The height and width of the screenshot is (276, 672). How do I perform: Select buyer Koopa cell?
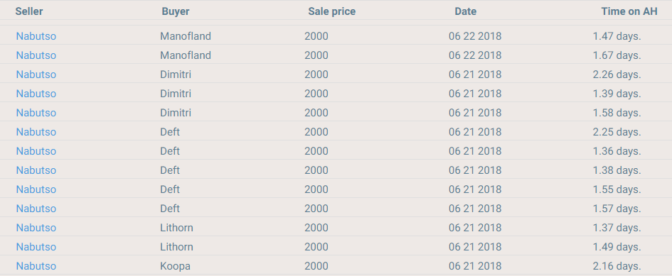[175, 266]
